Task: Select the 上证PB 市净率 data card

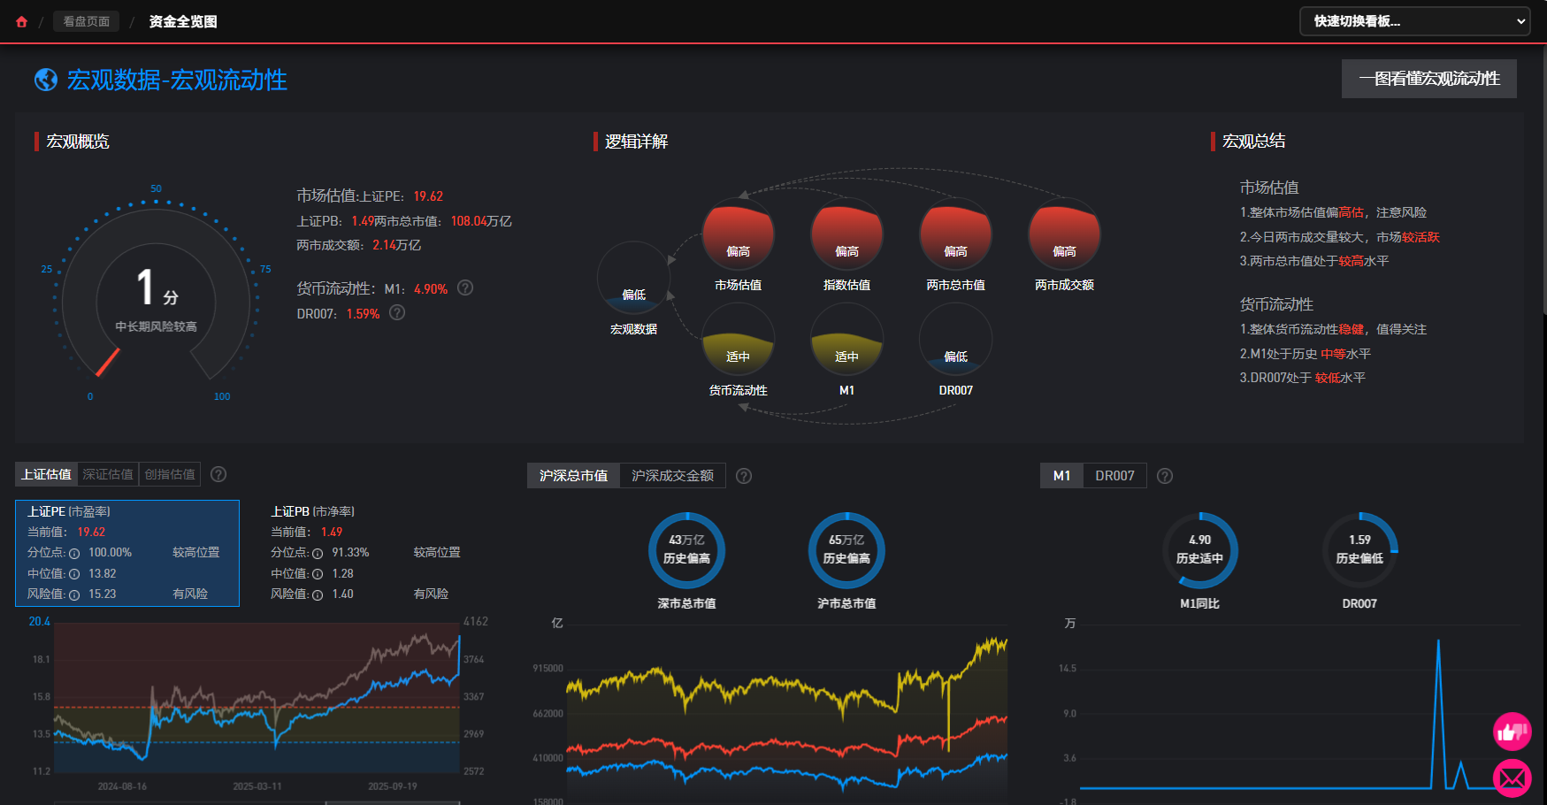Action: (364, 553)
